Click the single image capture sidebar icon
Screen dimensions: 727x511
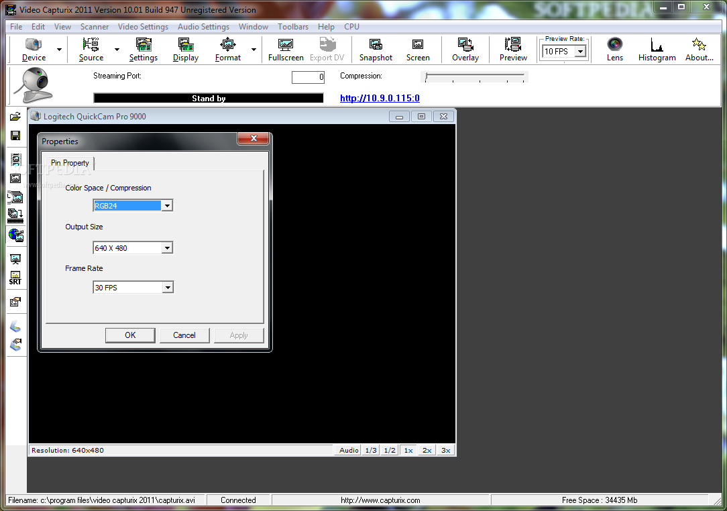point(15,178)
